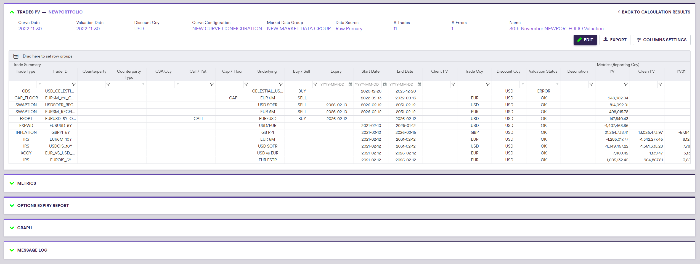This screenshot has height=264, width=700.
Task: Open the Trade Type filter dropdown
Action: pyautogui.click(x=40, y=84)
